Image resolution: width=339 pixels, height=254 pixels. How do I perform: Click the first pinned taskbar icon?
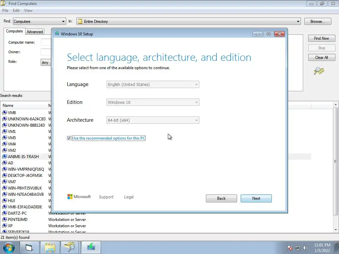(x=29, y=247)
